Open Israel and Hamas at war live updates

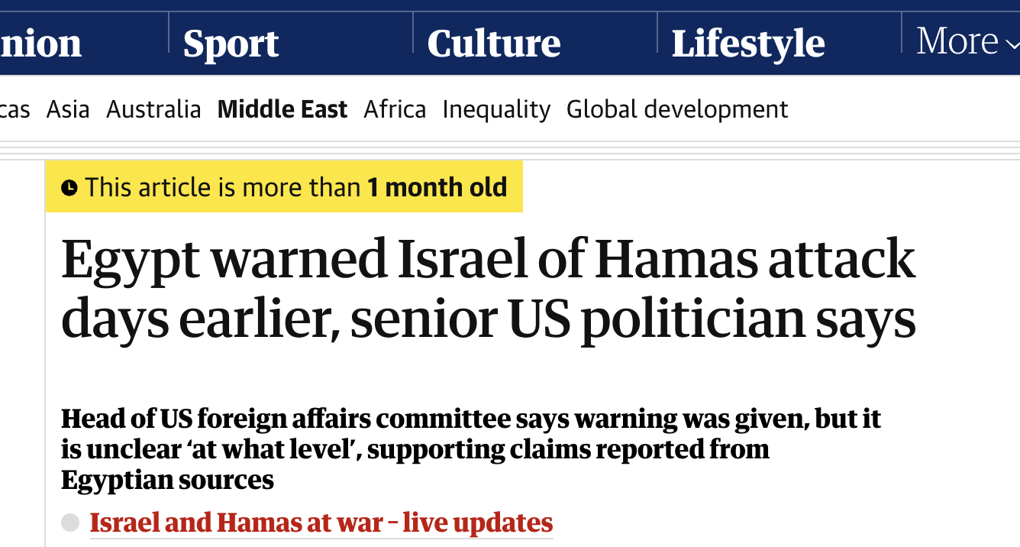coord(321,523)
